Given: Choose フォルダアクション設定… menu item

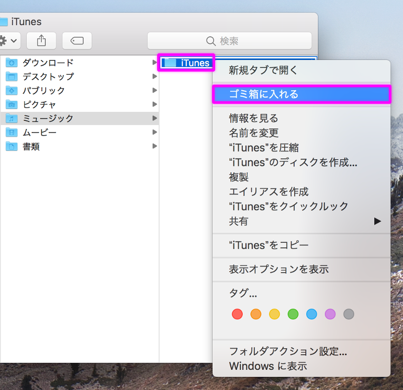Looking at the screenshot, I should coord(301,351).
